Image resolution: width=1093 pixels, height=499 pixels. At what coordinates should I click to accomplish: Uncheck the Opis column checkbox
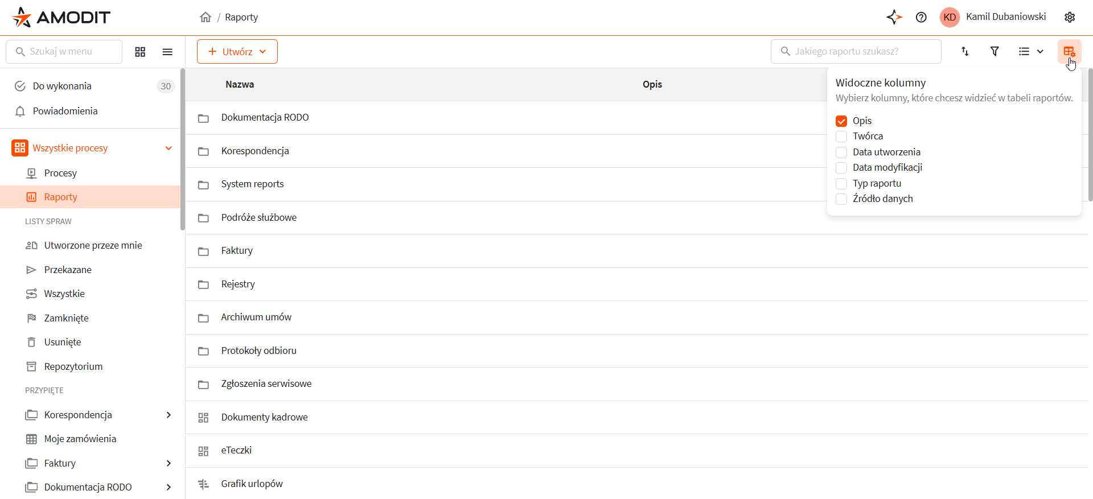[841, 121]
